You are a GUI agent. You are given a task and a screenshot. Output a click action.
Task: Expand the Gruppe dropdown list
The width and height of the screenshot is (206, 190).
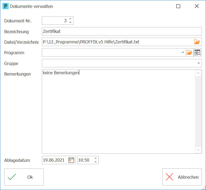pos(199,63)
